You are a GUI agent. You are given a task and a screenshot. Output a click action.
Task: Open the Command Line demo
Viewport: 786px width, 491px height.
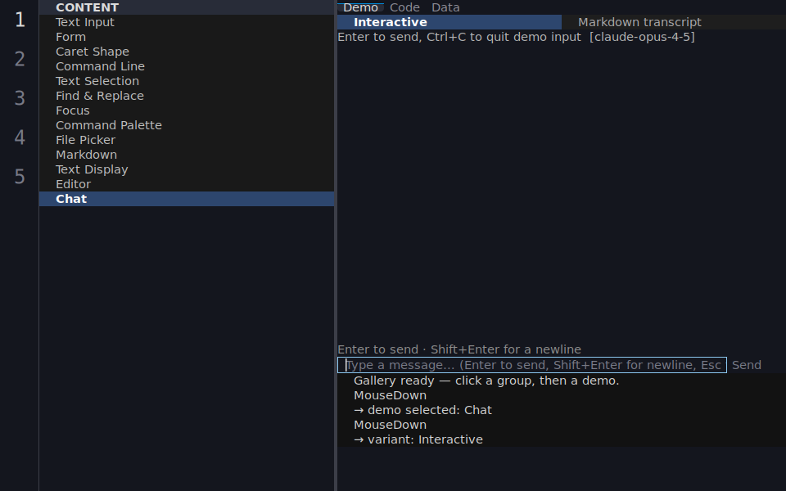point(187,66)
